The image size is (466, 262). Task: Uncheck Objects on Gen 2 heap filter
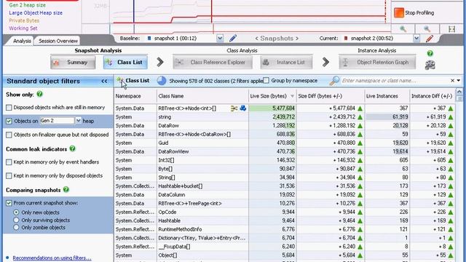click(9, 121)
